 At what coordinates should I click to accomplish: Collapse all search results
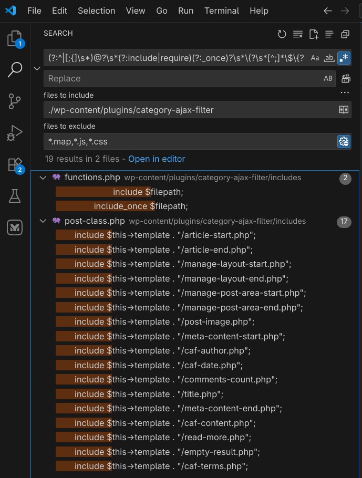pyautogui.click(x=345, y=34)
